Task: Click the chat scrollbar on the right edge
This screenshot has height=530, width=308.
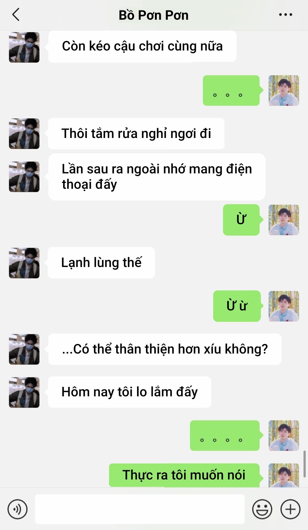Action: (x=304, y=464)
